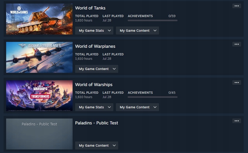The height and width of the screenshot is (153, 248).
Task: Open the World of Tanks title link
Action: pos(90,8)
